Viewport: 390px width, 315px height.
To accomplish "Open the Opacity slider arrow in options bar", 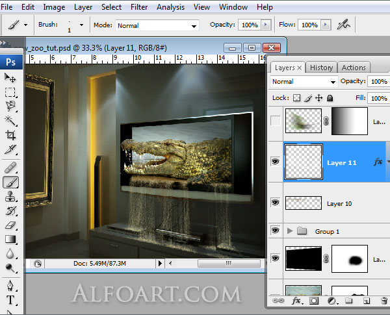I will (x=266, y=25).
